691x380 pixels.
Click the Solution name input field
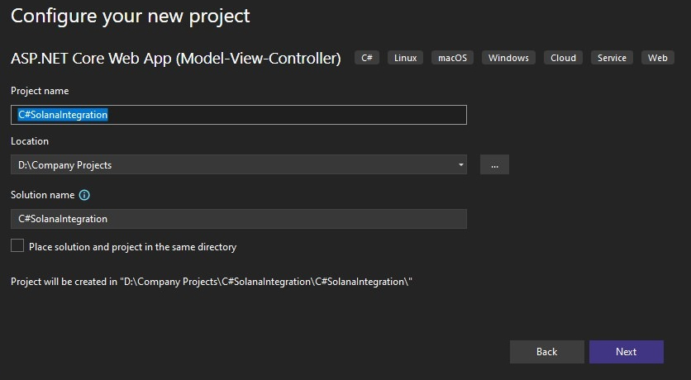[x=238, y=219]
